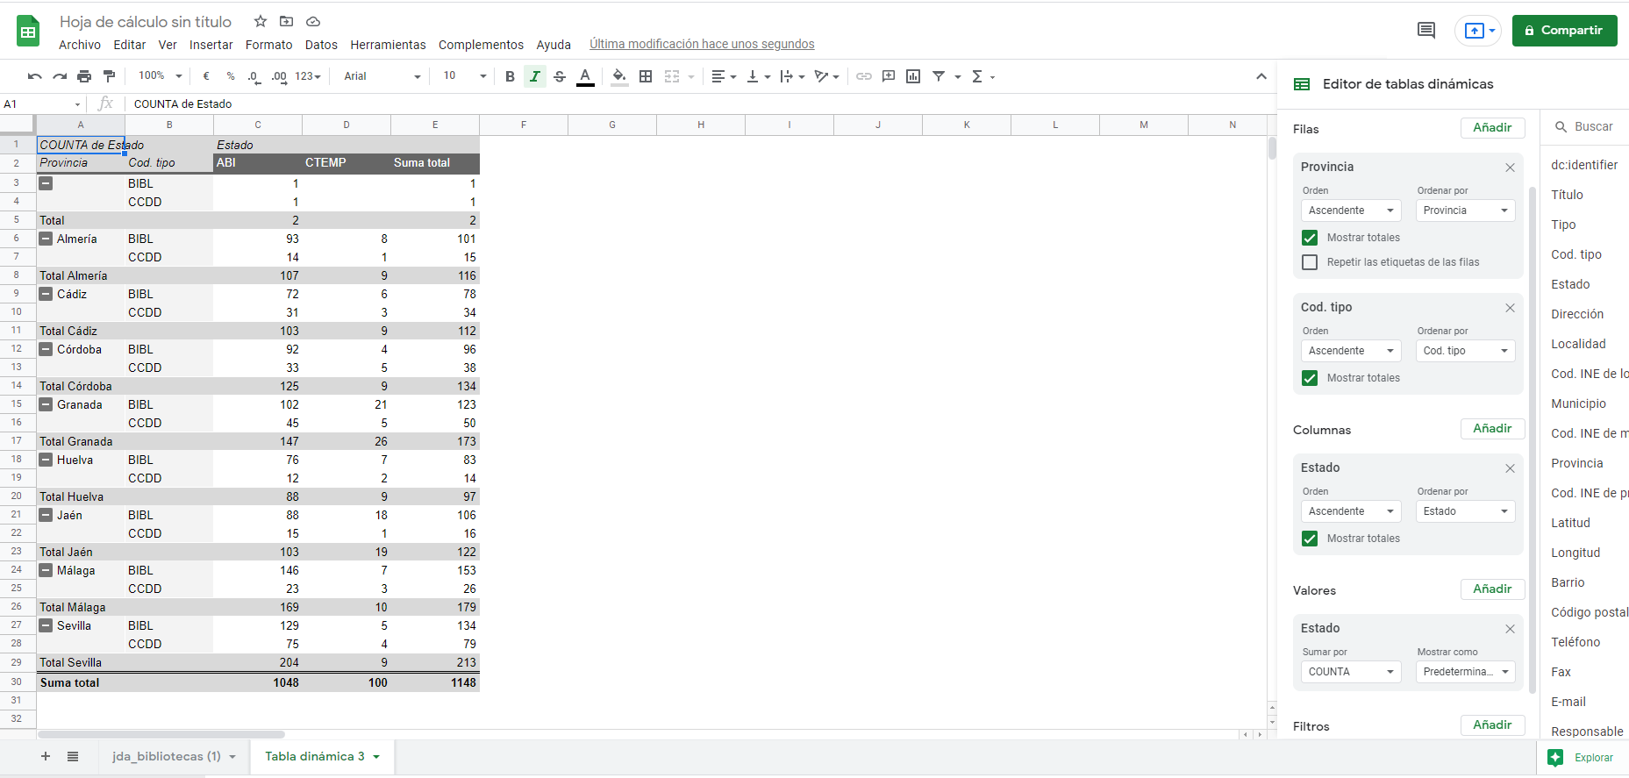
Task: Click Añadir next to Valores
Action: click(1492, 589)
